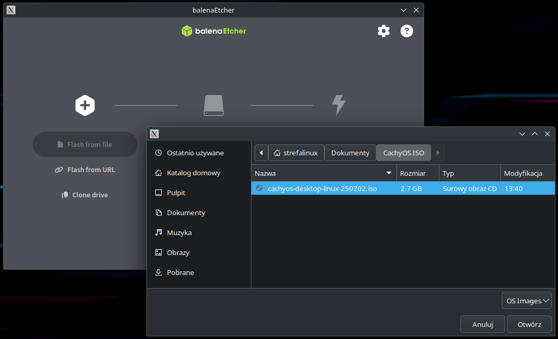Click the plus hexagon image source icon
The image size is (558, 339).
[85, 105]
